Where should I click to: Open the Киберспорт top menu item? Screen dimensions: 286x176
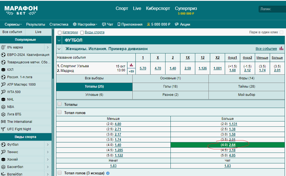click(x=158, y=9)
